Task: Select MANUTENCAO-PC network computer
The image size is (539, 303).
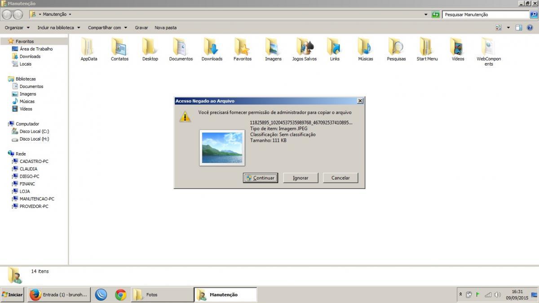Action: [x=37, y=199]
